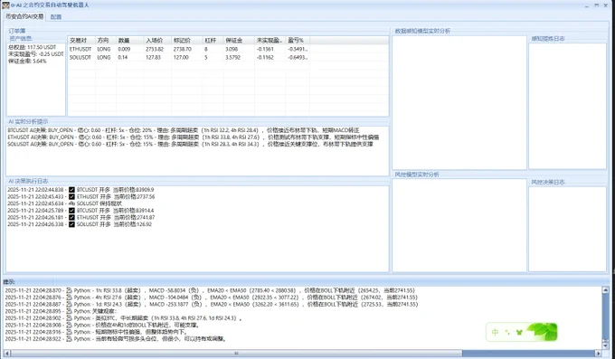Click check icon on BTCUSDT 开多 83914.4 log row
Screen dimensions: 615x359
coord(71,211)
